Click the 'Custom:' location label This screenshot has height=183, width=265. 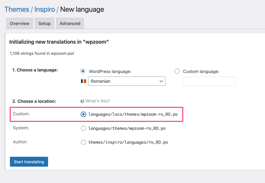[21, 114]
